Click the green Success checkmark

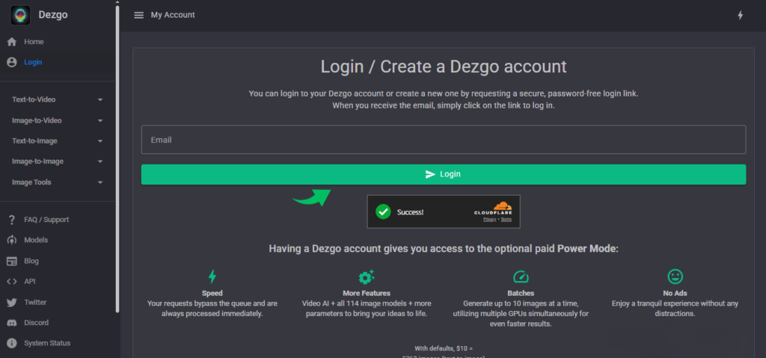coord(384,212)
